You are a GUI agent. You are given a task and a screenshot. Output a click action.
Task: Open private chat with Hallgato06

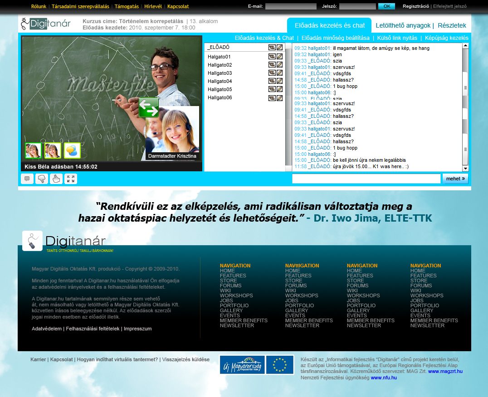[x=272, y=97]
